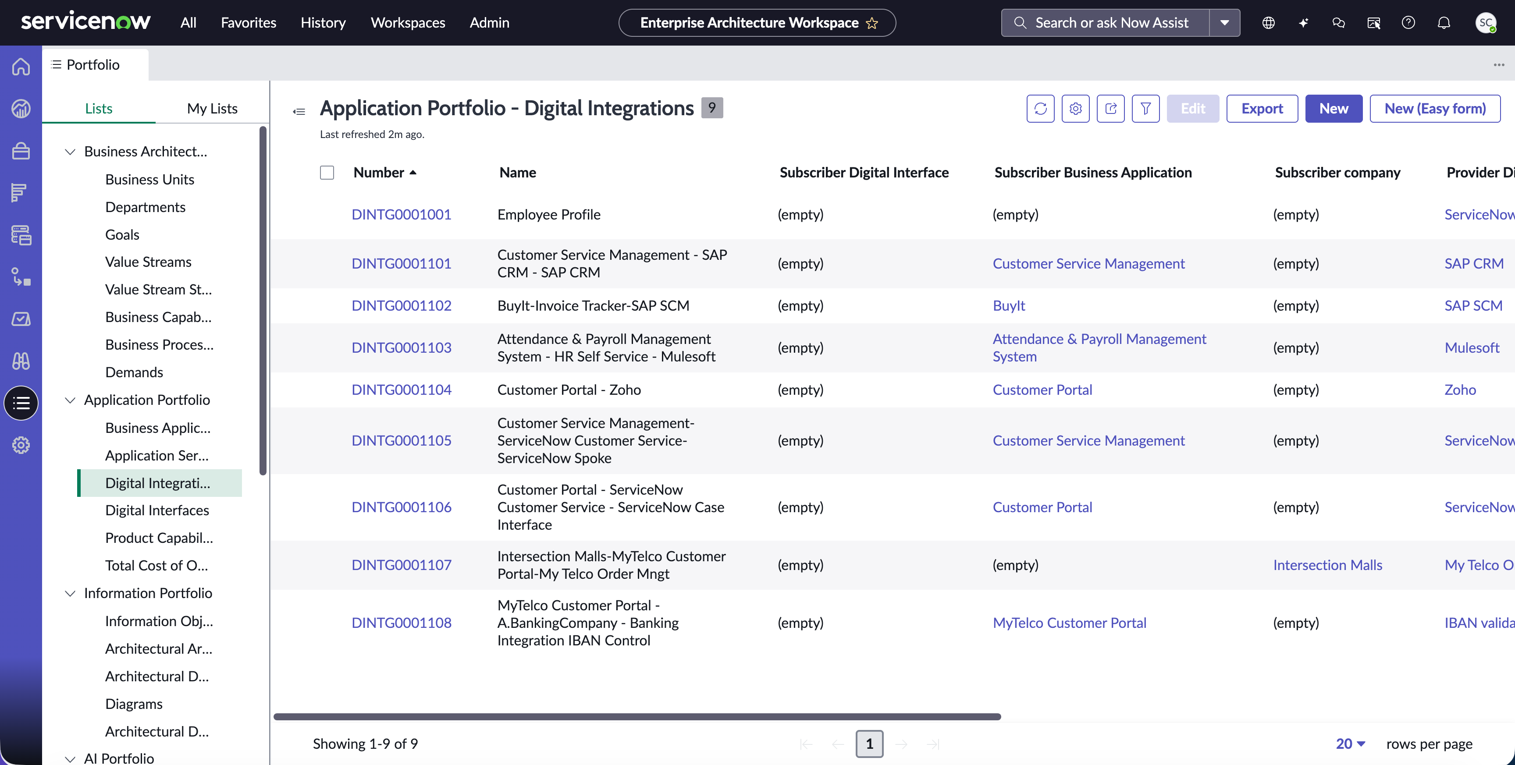Open the chat conversations icon
The image size is (1515, 765).
1339,23
